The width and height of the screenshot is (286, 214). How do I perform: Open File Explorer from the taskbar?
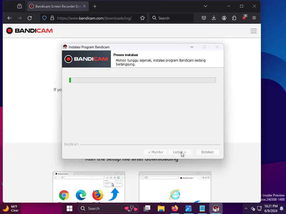pos(161,208)
